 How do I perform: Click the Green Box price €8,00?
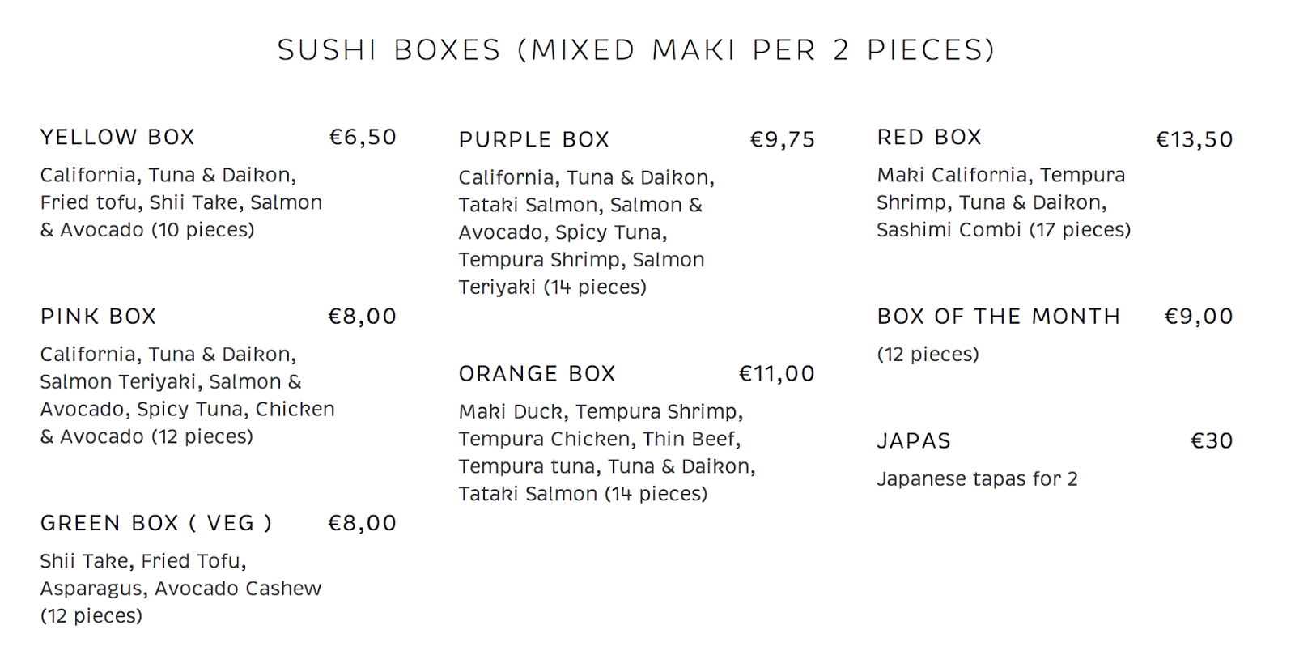[x=363, y=524]
